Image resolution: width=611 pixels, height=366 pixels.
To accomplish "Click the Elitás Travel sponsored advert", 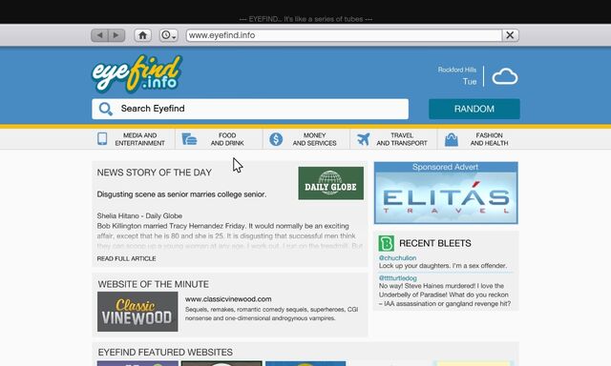I will [x=446, y=193].
